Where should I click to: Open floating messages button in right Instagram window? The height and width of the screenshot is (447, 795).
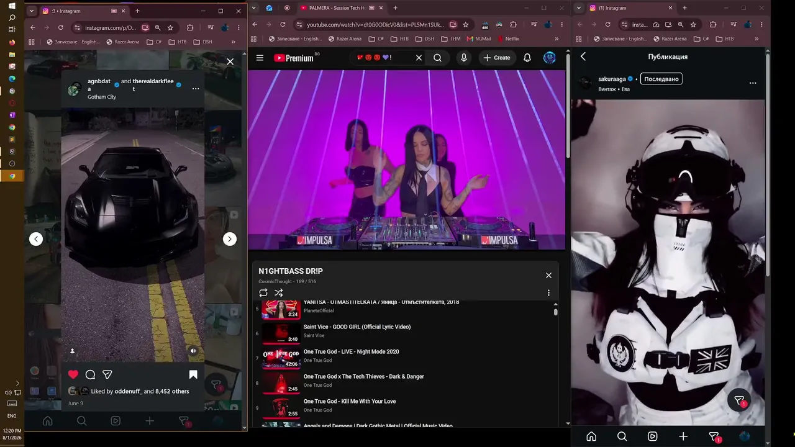[739, 400]
